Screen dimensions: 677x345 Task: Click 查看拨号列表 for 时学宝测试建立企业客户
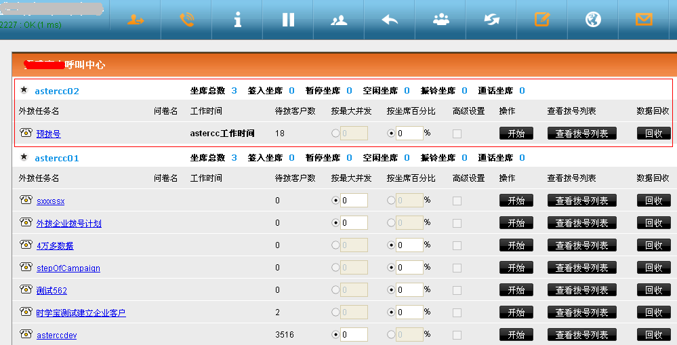581,312
